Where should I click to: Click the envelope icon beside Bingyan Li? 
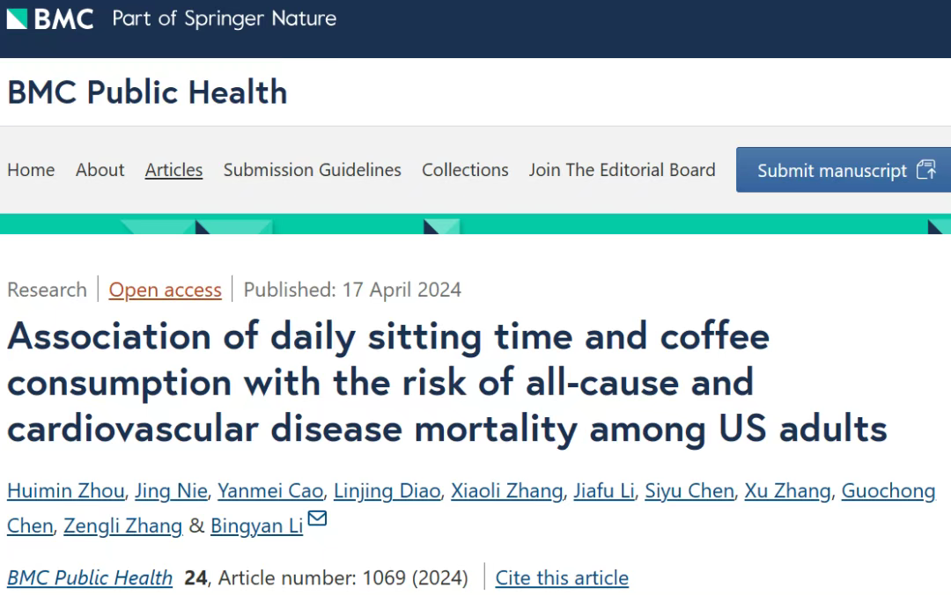(317, 518)
